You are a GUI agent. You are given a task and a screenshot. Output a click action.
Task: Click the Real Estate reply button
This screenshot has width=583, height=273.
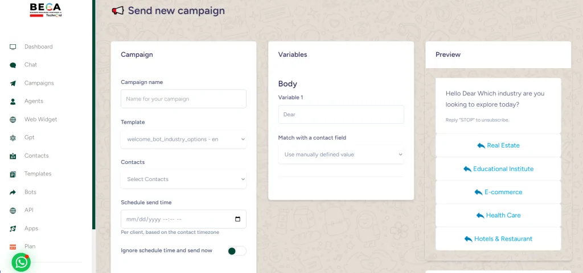point(498,145)
